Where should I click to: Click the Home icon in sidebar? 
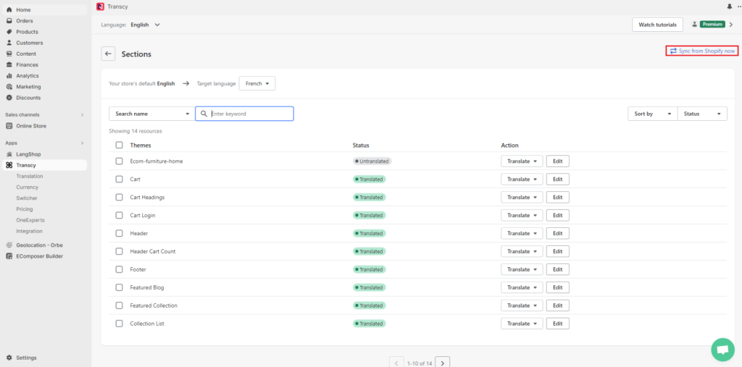[x=9, y=10]
